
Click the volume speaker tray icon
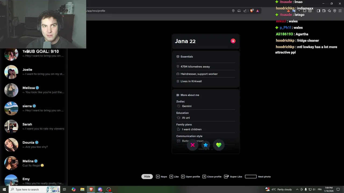click(314, 190)
